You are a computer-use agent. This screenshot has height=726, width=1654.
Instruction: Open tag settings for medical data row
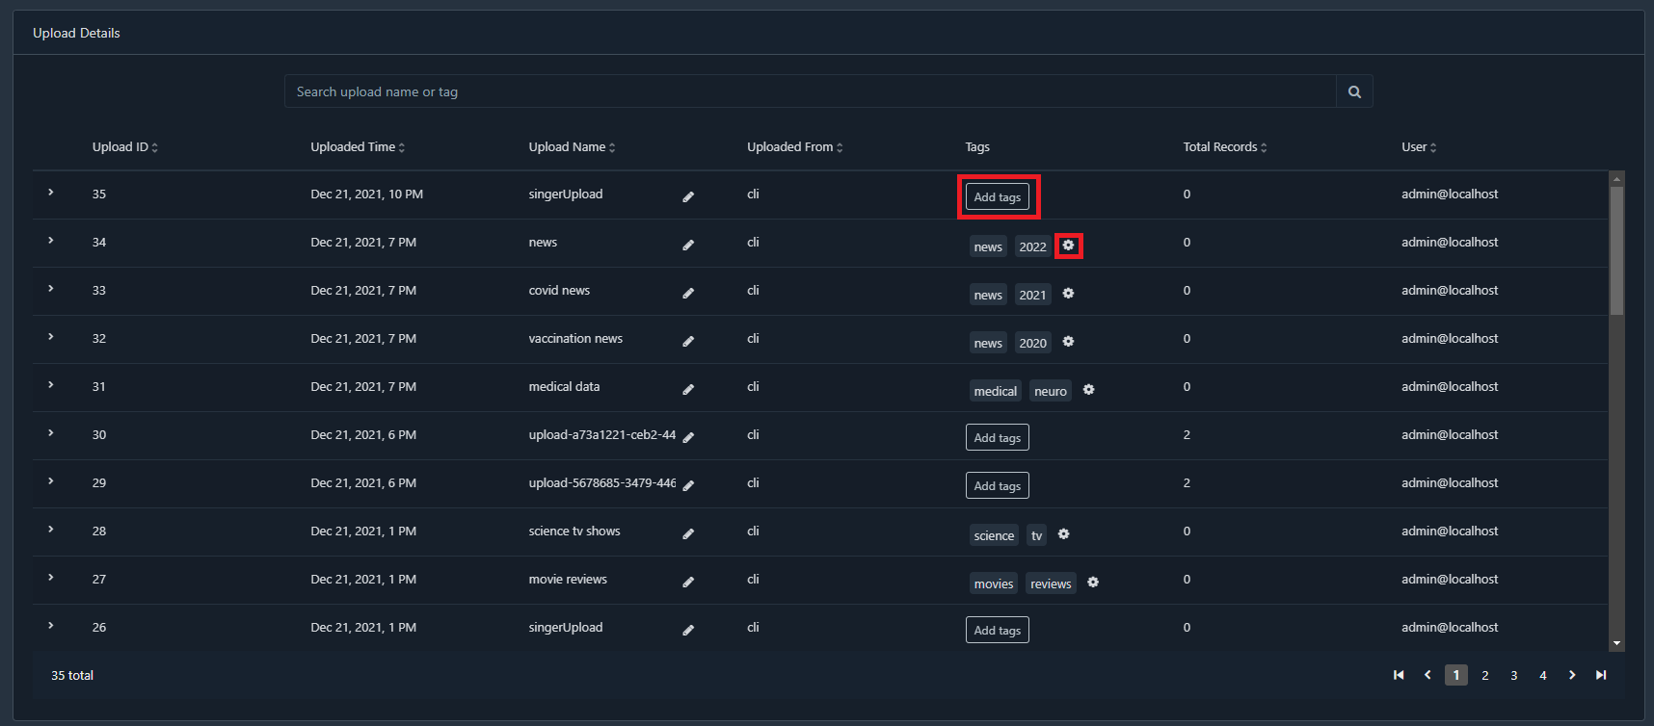tap(1088, 390)
